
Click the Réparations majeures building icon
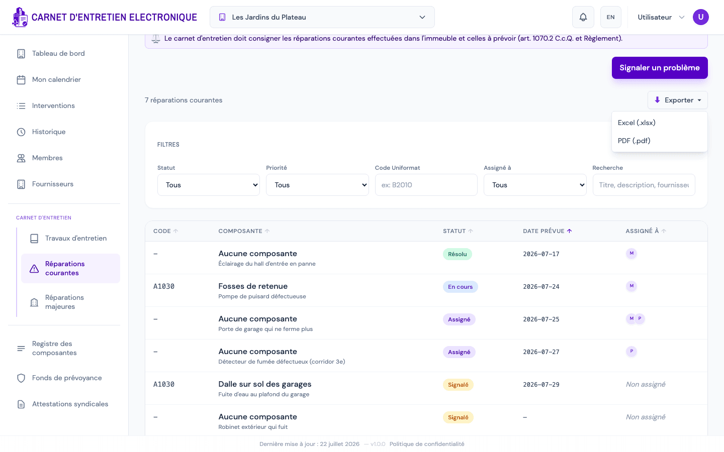coord(34,302)
